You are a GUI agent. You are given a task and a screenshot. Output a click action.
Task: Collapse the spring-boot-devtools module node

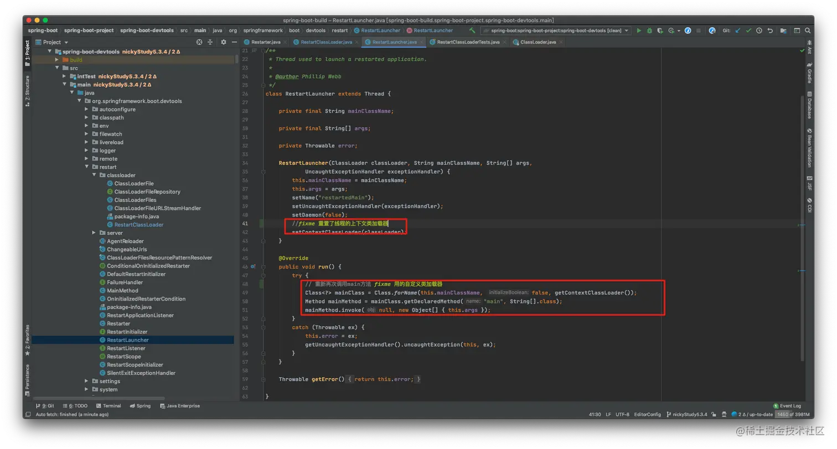pos(50,51)
